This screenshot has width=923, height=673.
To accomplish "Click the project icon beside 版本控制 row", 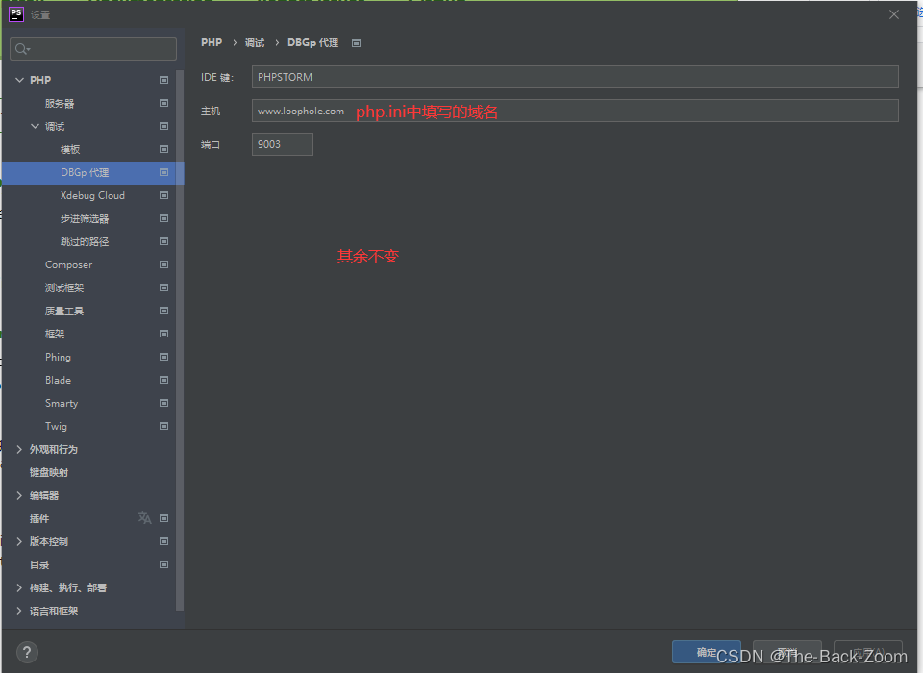I will click(163, 541).
